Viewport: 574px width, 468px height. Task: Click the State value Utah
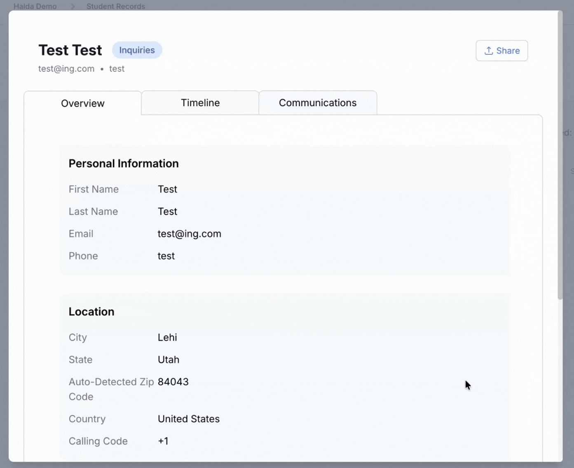169,360
